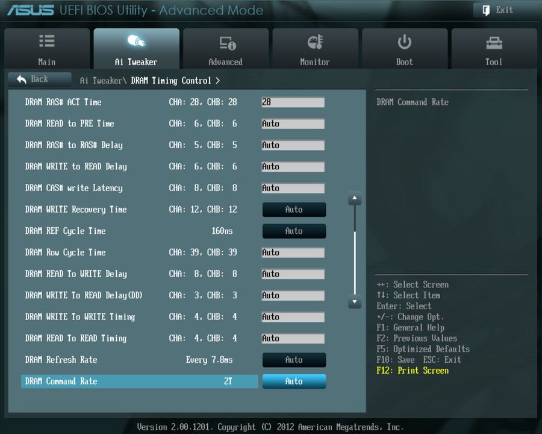Click DRAM Row Cycle Time field
542x434 pixels.
293,253
